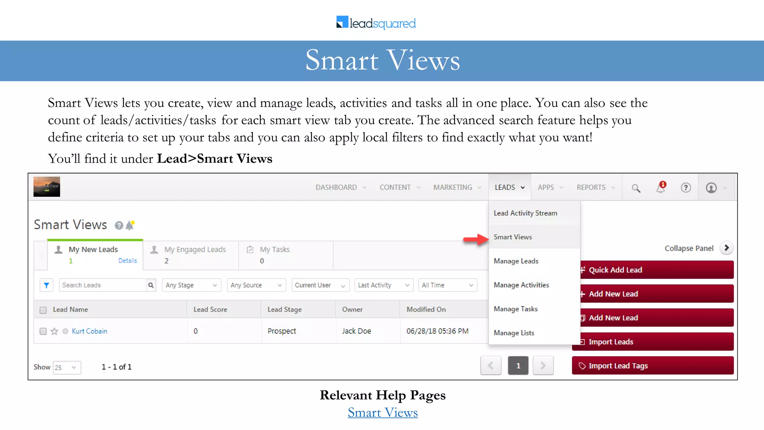
Task: Open the All Time dropdown
Action: [x=448, y=285]
